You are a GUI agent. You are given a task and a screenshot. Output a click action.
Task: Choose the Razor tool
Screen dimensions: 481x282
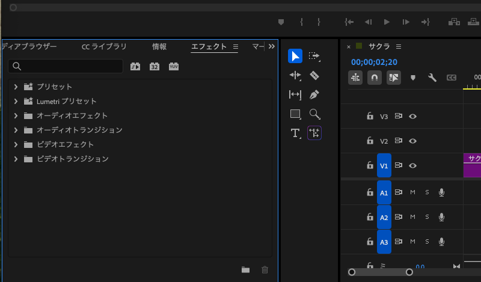314,75
